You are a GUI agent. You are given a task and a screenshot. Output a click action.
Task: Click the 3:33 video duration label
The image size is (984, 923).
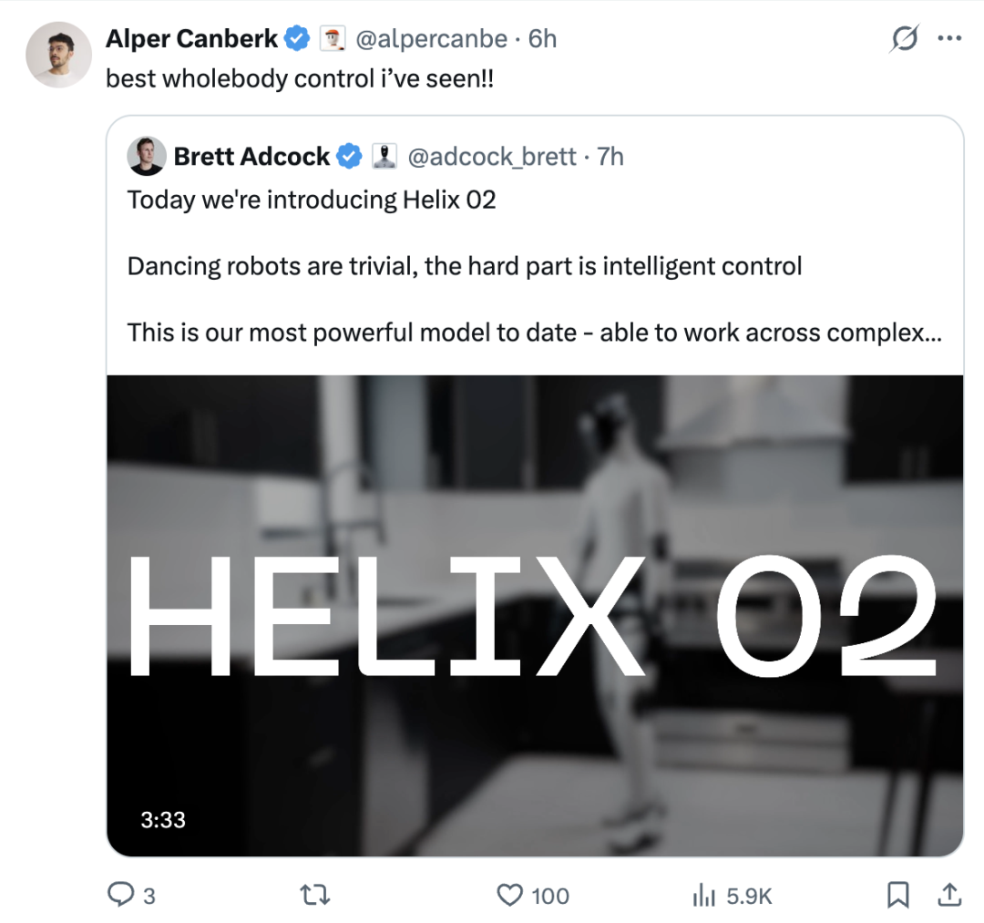[x=163, y=820]
